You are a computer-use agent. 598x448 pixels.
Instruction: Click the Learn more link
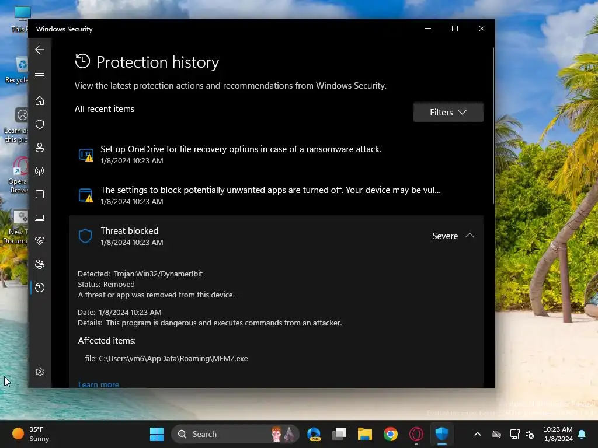[98, 384]
